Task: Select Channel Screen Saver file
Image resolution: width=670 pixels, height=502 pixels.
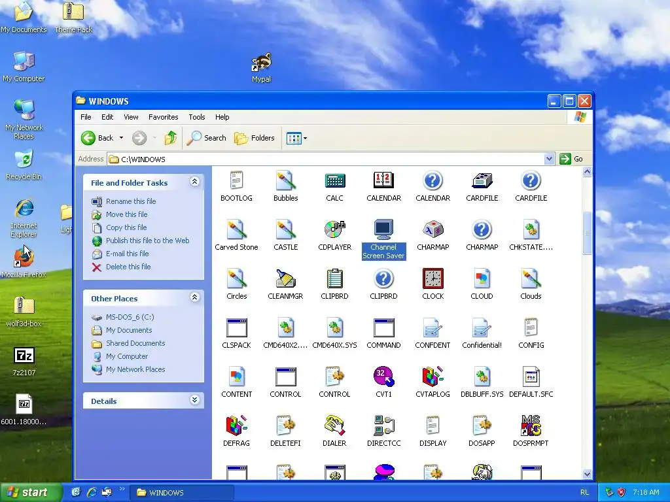Action: coord(383,239)
